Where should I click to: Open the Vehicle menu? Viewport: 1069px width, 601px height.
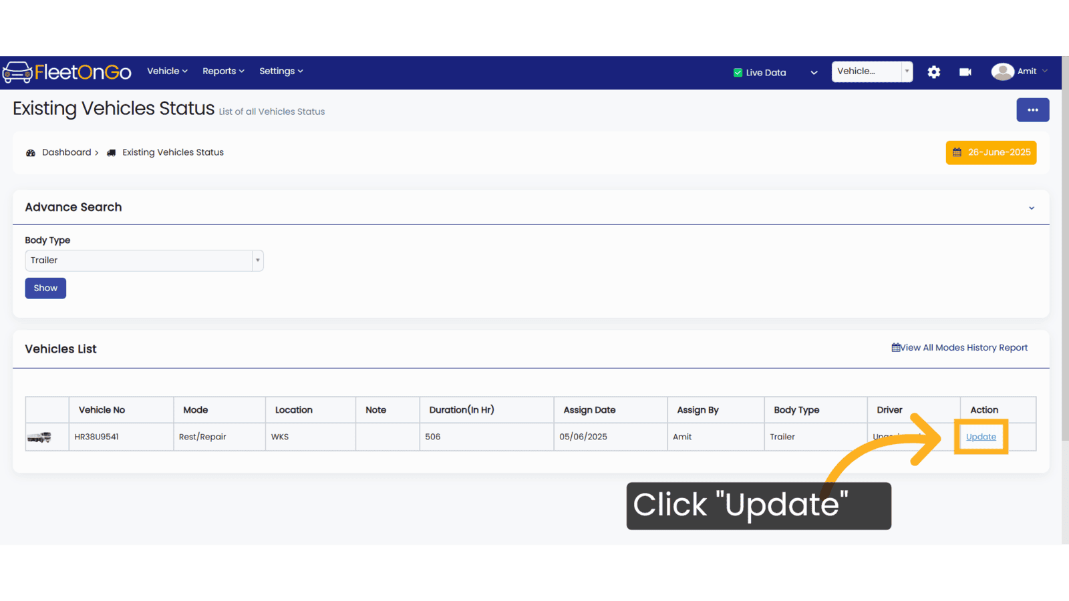pyautogui.click(x=167, y=71)
